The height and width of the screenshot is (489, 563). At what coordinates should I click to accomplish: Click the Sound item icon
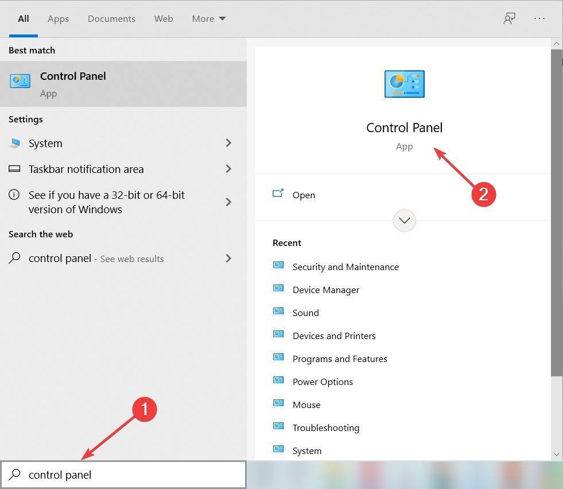click(x=278, y=311)
